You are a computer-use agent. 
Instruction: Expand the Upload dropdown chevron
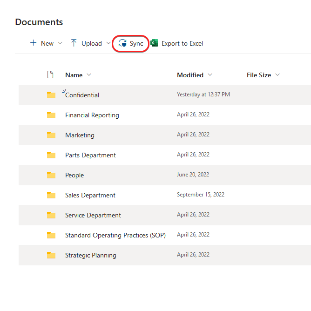click(x=108, y=43)
